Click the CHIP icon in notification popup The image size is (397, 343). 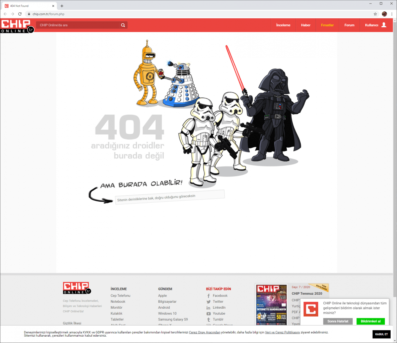click(x=311, y=309)
